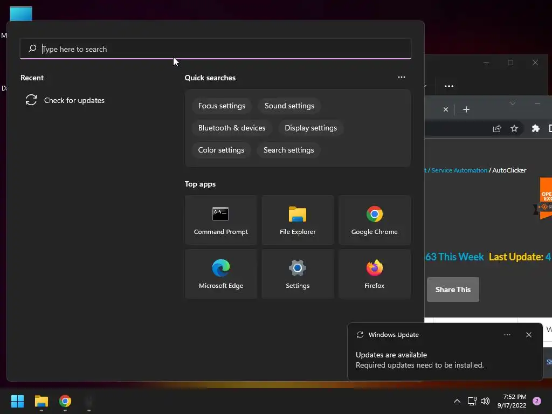Select Bluetooth & devices quick search
The height and width of the screenshot is (414, 552).
pyautogui.click(x=232, y=128)
